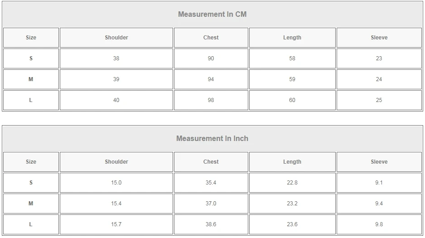The image size is (425, 238).
Task: Select the Size header in the CM table
Action: (x=31, y=38)
